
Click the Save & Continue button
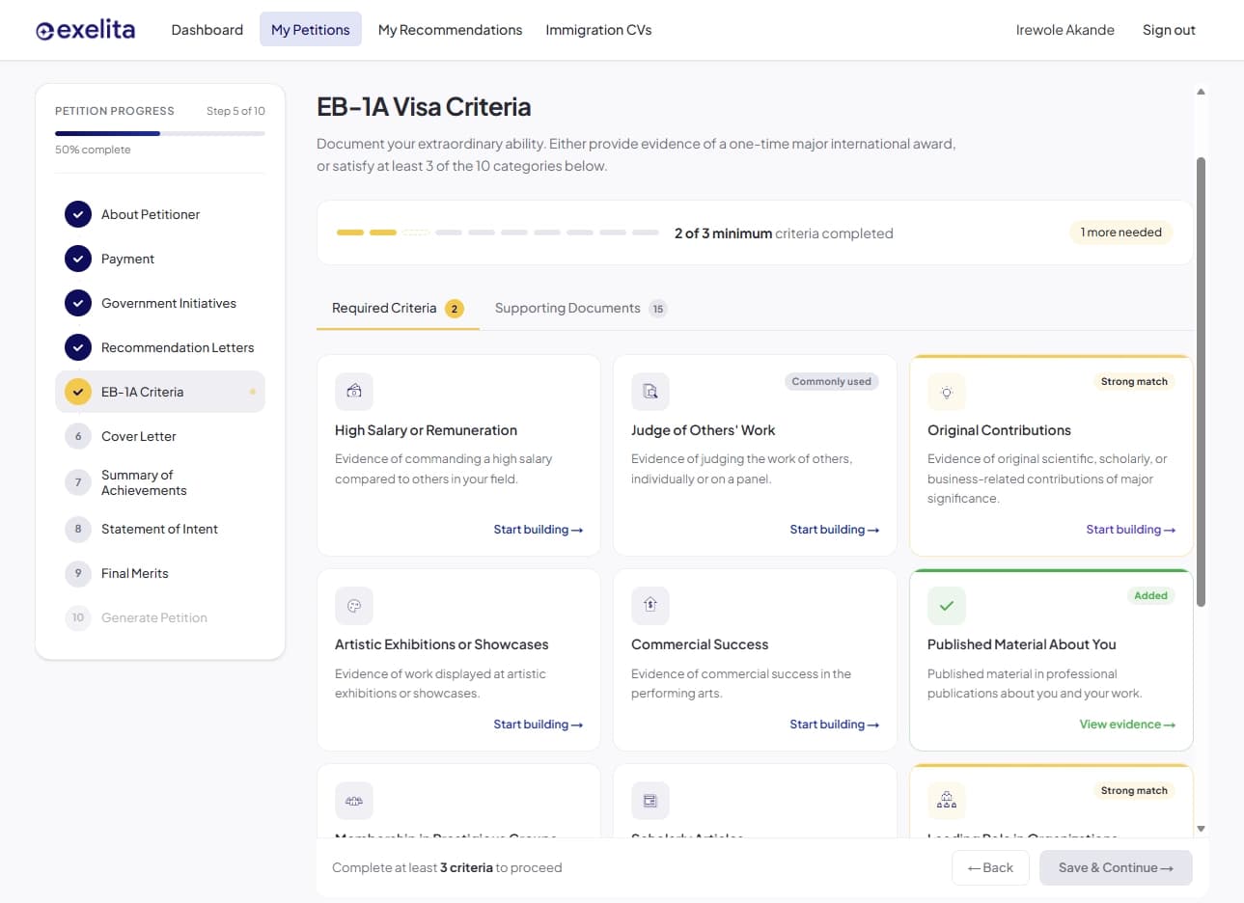click(x=1116, y=867)
